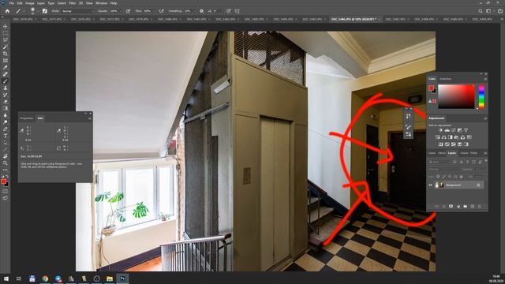Open the Window menu
This screenshot has width=505, height=284.
click(101, 3)
